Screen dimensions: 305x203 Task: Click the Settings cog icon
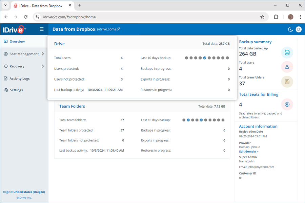tap(6, 90)
